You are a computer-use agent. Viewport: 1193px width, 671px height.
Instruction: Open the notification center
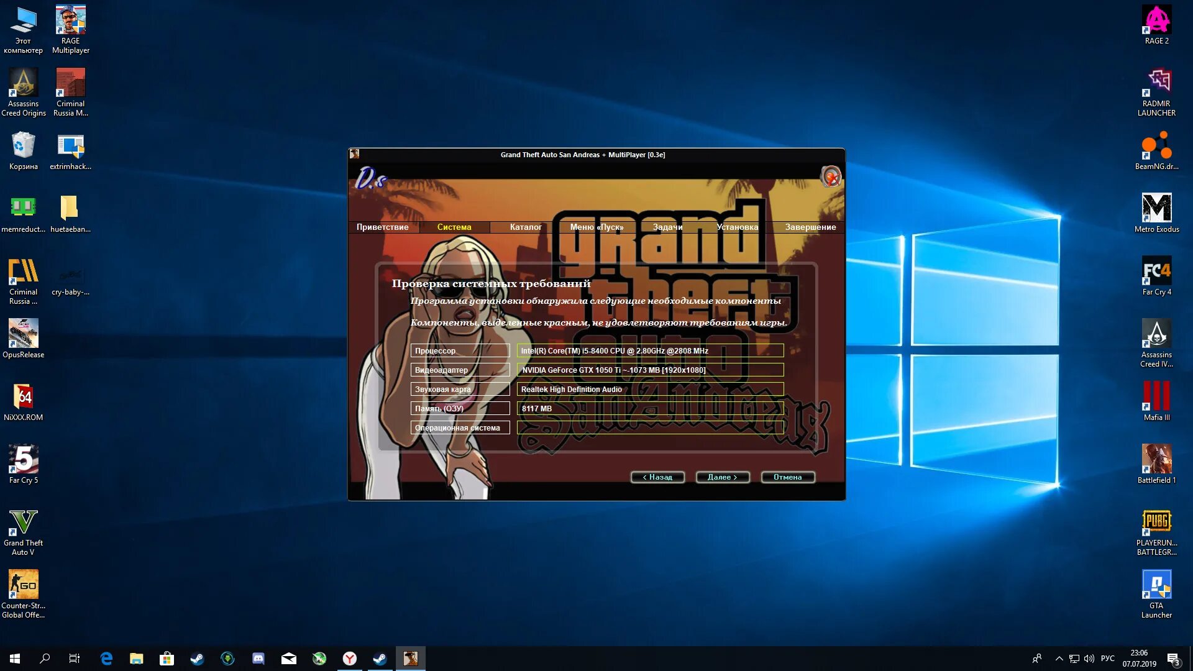coord(1173,659)
